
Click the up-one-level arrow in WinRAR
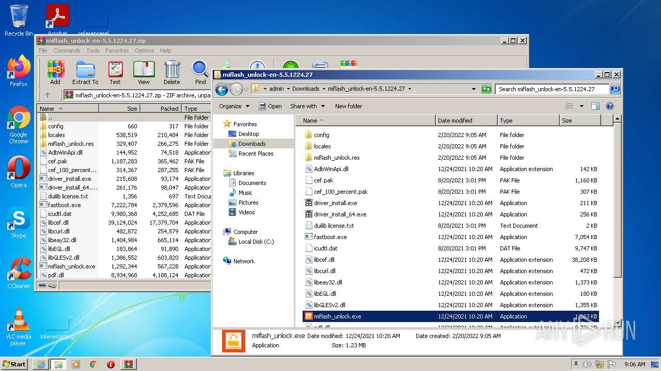pos(48,95)
